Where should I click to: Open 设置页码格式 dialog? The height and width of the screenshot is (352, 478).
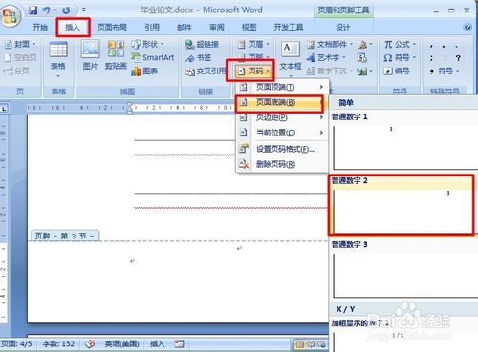click(282, 149)
